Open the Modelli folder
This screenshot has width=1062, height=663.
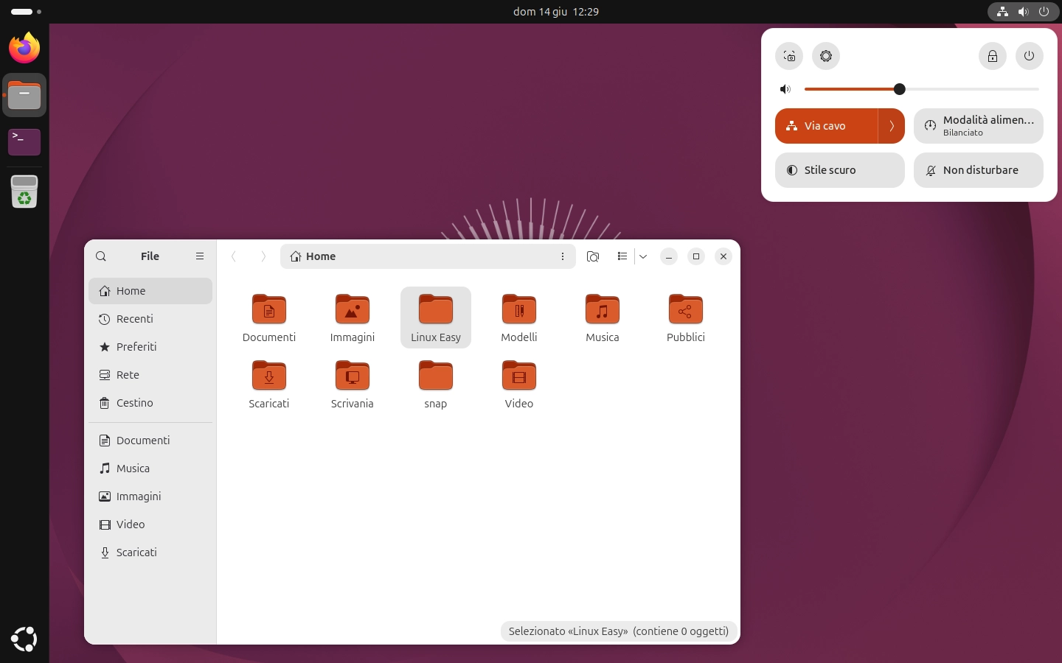click(519, 309)
